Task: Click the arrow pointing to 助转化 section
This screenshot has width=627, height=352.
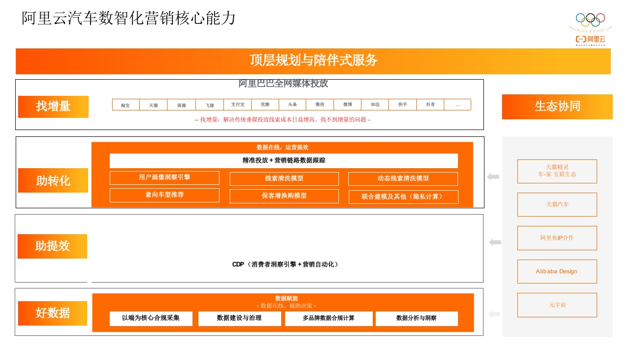Action: pos(493,177)
